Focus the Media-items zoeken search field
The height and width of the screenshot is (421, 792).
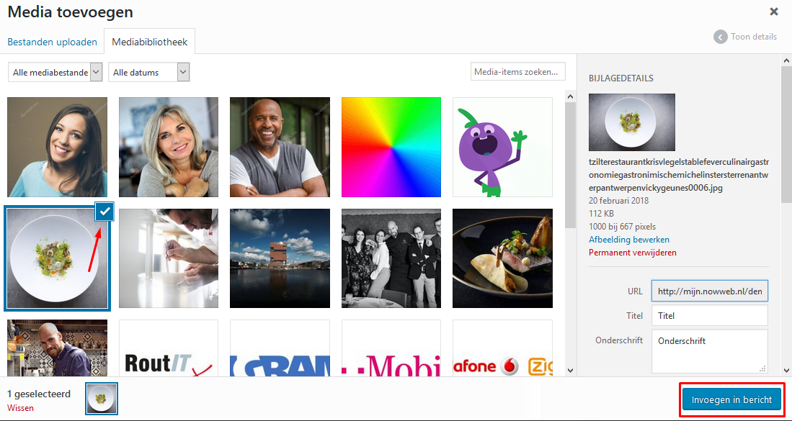(517, 71)
